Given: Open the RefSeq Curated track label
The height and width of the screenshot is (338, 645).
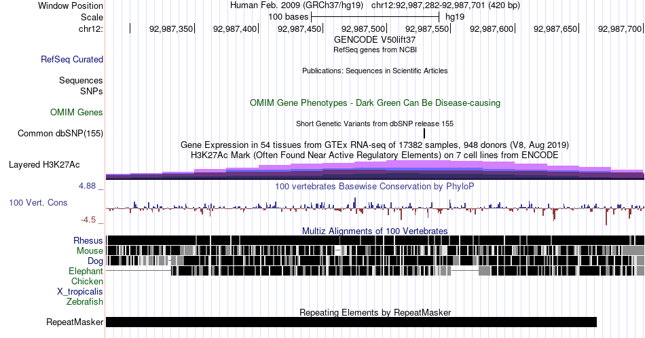Looking at the screenshot, I should (x=71, y=59).
